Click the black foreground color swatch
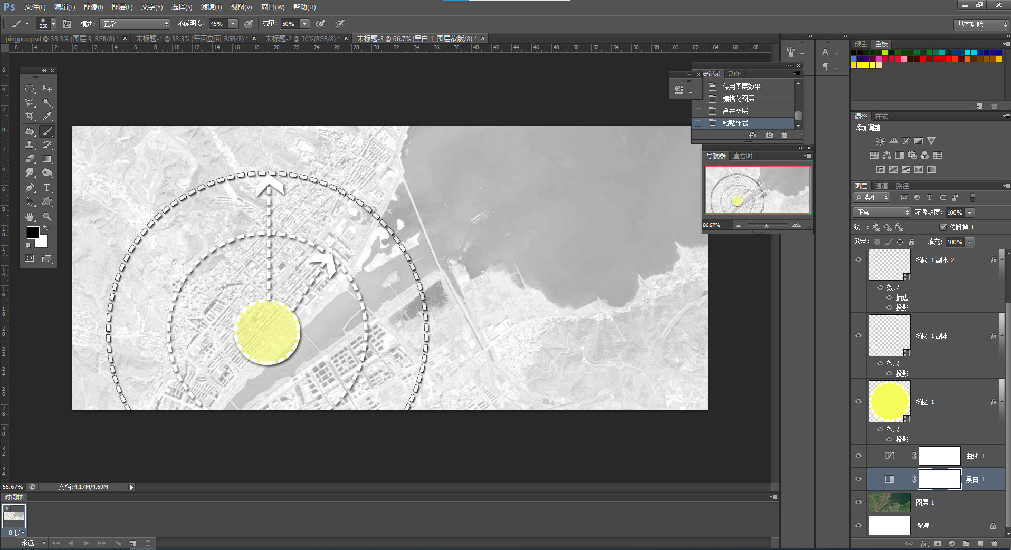Image resolution: width=1011 pixels, height=550 pixels. pos(33,232)
